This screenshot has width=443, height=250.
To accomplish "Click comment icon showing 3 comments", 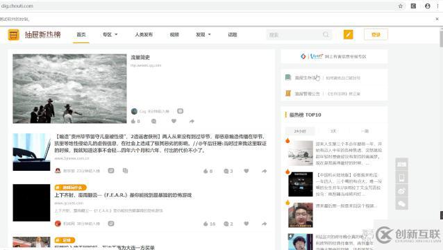I will pos(226,171).
